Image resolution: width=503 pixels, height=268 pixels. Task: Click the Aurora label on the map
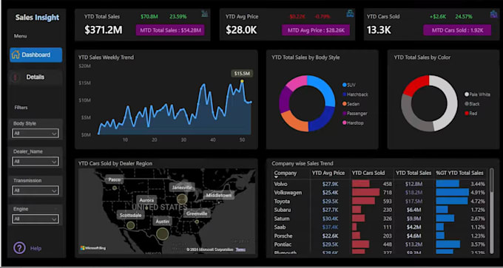click(x=146, y=200)
